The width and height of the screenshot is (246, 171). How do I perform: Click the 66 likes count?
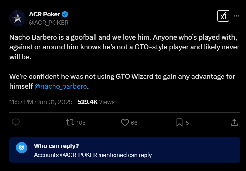[134, 123]
